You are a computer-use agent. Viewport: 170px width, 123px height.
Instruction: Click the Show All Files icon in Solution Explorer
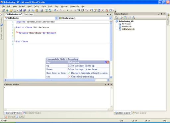(121, 18)
